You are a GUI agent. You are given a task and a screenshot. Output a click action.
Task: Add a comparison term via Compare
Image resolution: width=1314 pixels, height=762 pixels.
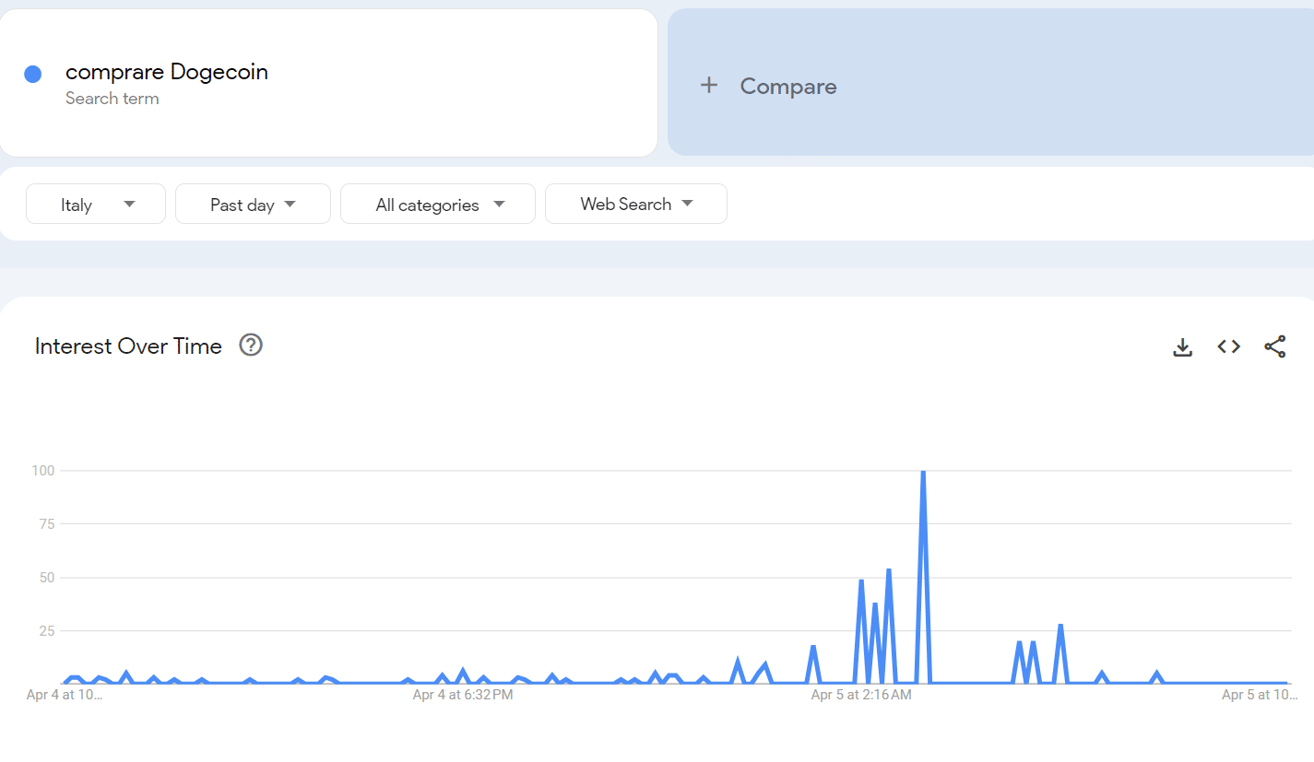tap(990, 83)
